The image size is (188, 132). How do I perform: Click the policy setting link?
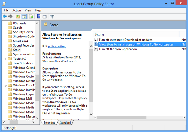pos(57,47)
